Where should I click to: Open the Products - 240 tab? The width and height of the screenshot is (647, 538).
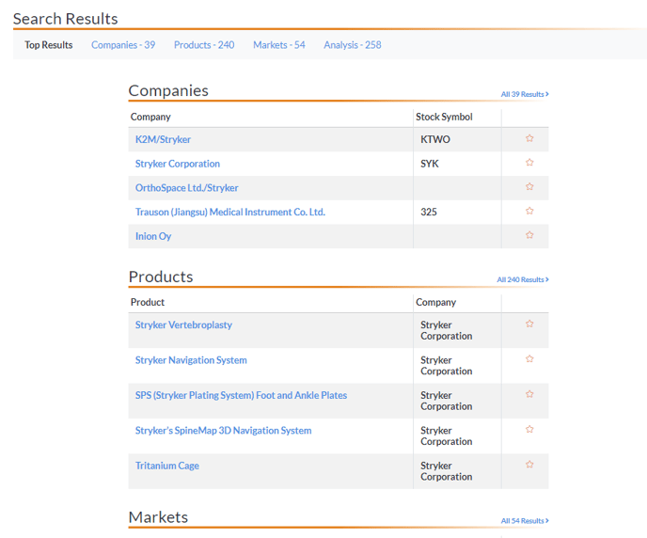coord(204,45)
